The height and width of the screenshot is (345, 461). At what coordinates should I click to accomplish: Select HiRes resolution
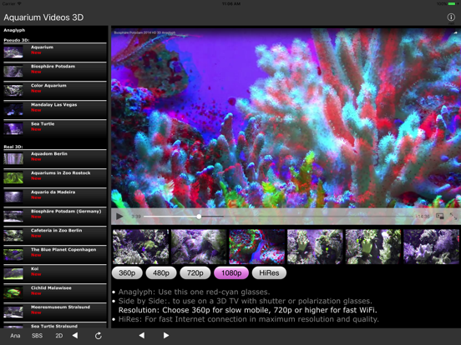pos(269,272)
